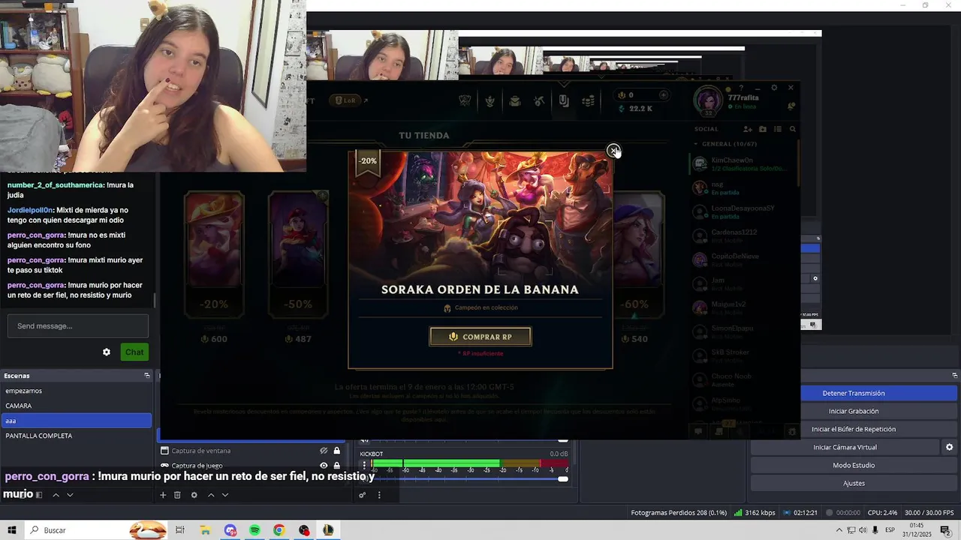Select friend KimChaew0n

[743, 164]
